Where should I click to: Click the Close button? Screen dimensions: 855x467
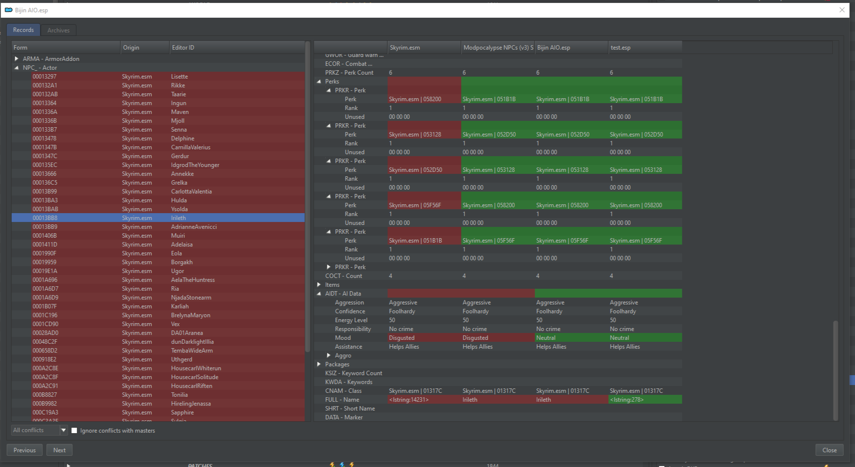(x=829, y=450)
